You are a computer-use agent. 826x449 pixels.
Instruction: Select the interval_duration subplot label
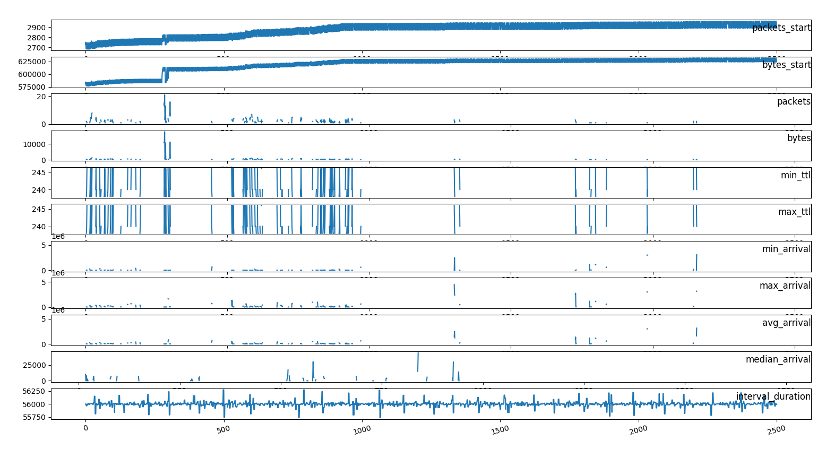click(x=773, y=396)
